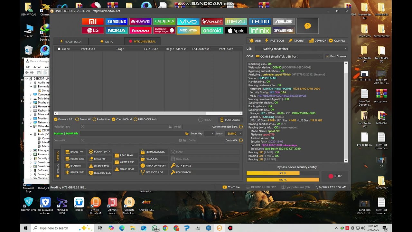Expand Keyboards node in Device Manager
The image size is (412, 232).
(31, 111)
